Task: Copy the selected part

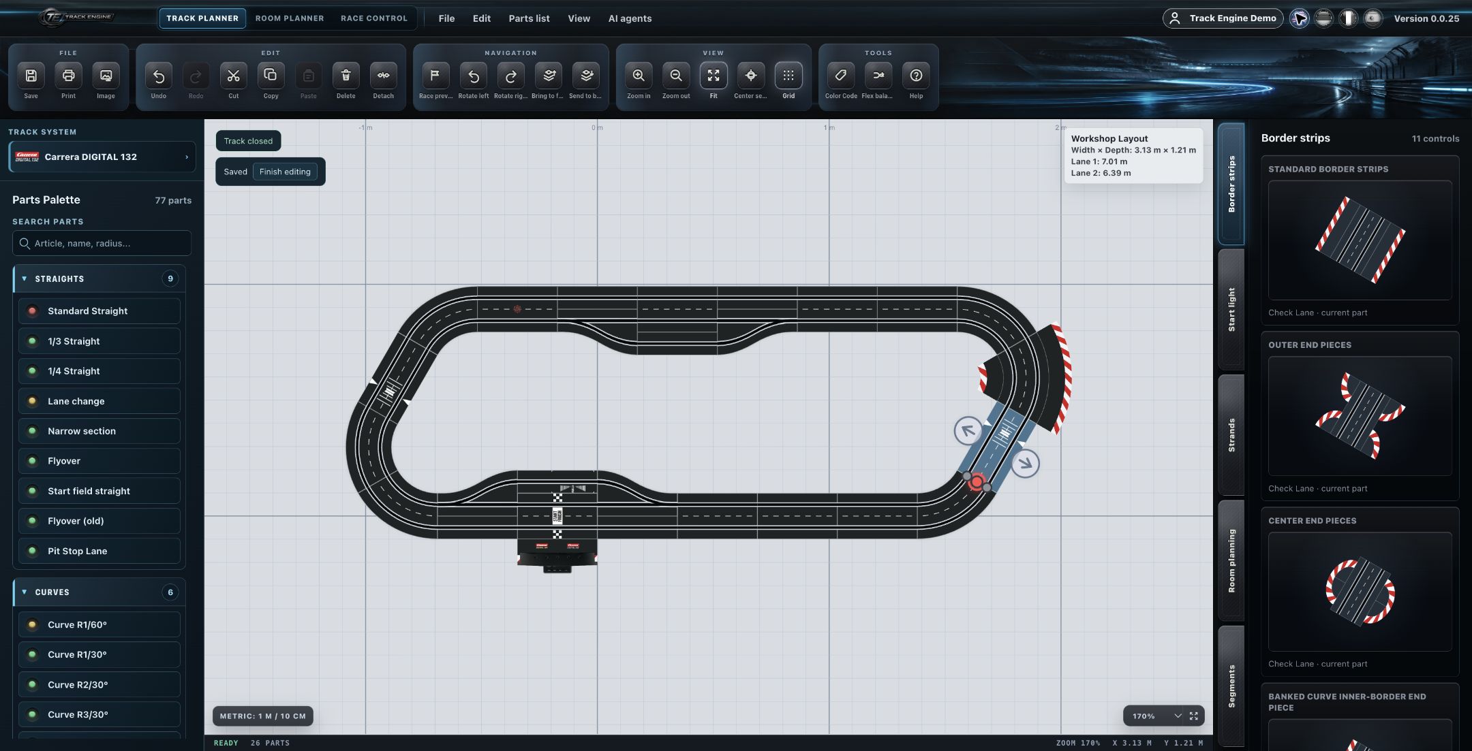Action: point(271,76)
